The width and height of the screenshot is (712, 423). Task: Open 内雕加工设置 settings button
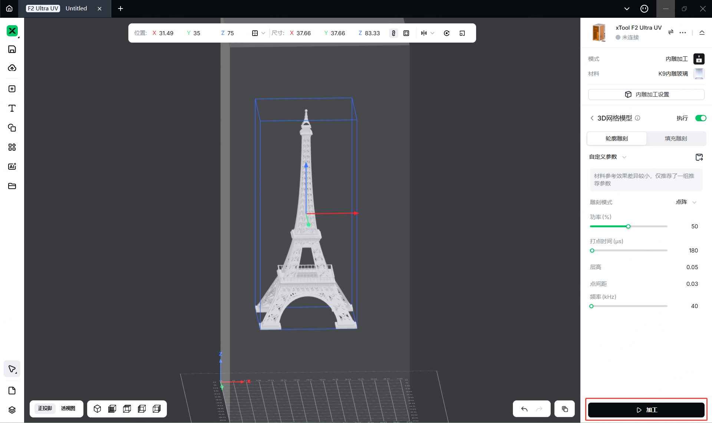646,95
